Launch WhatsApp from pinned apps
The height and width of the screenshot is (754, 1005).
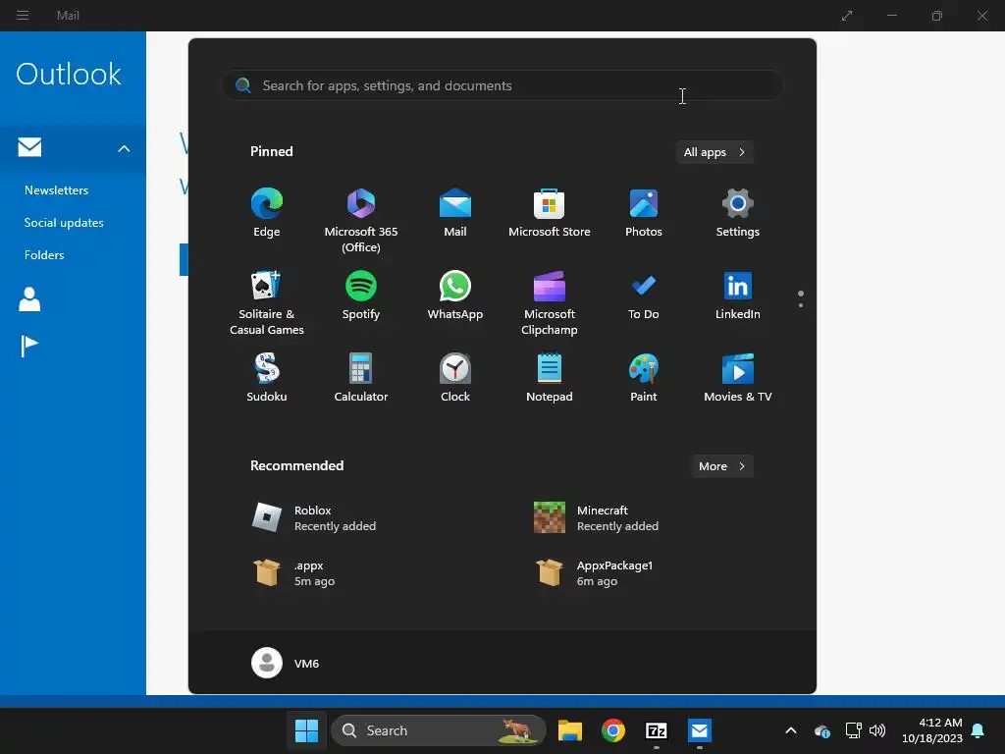tap(455, 296)
